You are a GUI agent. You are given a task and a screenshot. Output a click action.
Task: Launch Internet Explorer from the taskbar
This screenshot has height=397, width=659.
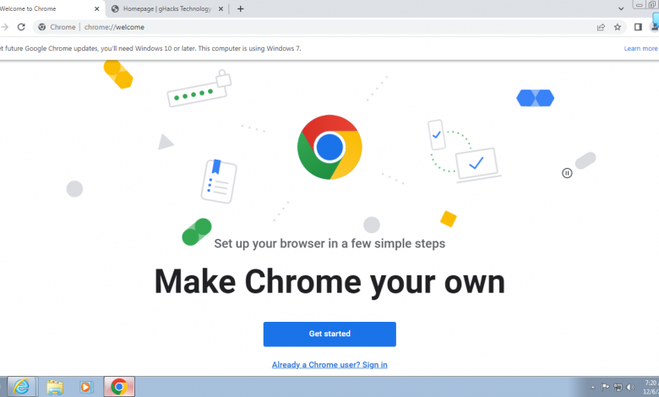[21, 387]
